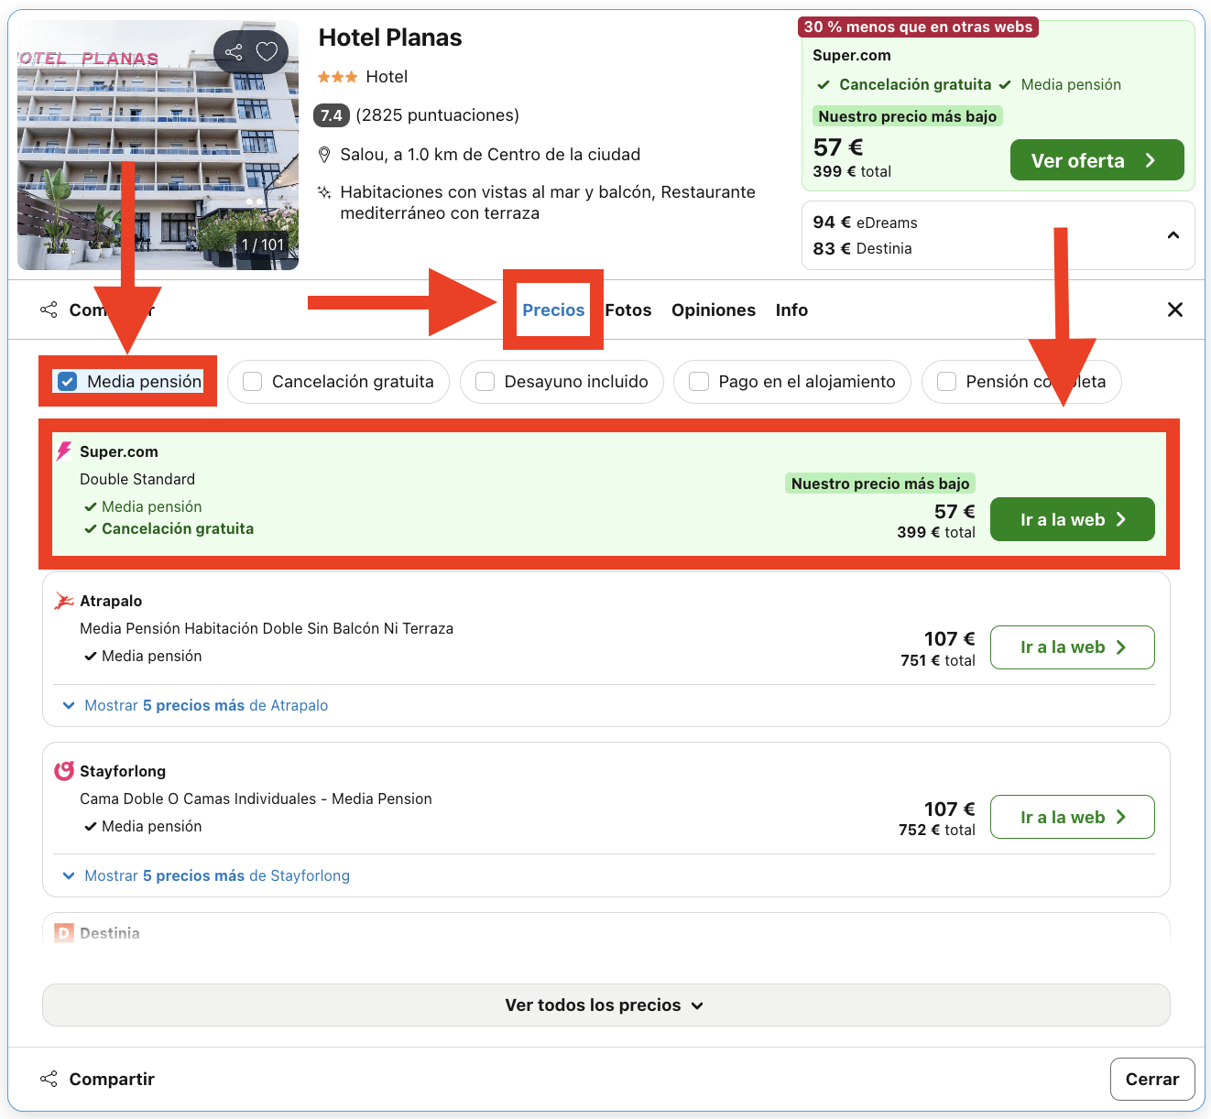Image resolution: width=1211 pixels, height=1119 pixels.
Task: Click the location pin icon near Salou
Action: pos(325,154)
